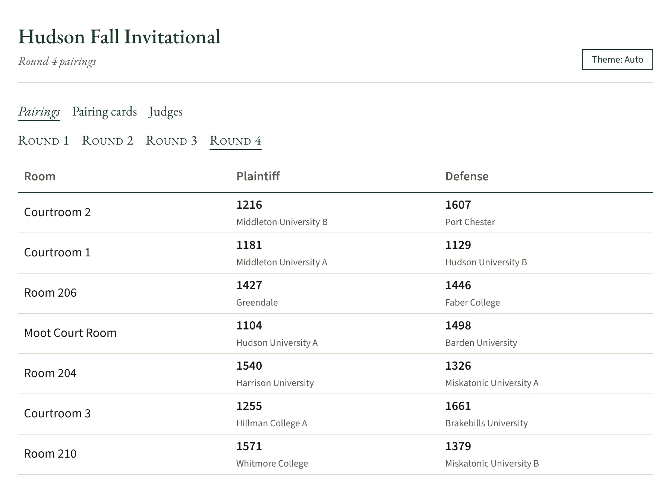Click Brakebills University team name

pyautogui.click(x=486, y=423)
